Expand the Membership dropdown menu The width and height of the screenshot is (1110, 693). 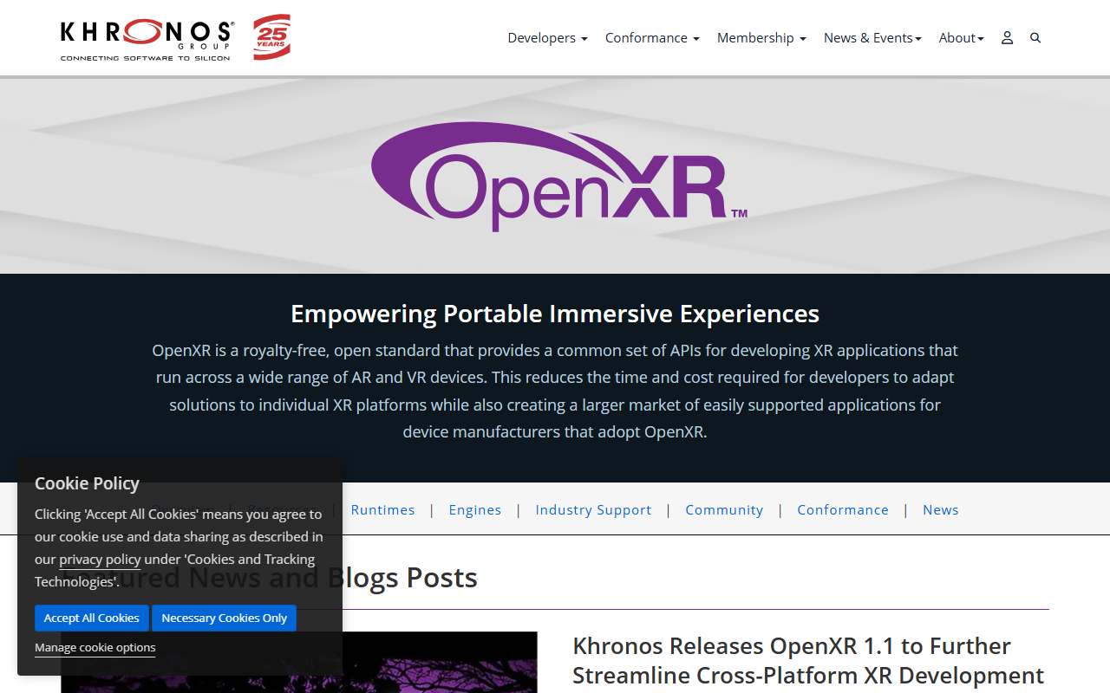[x=761, y=38]
